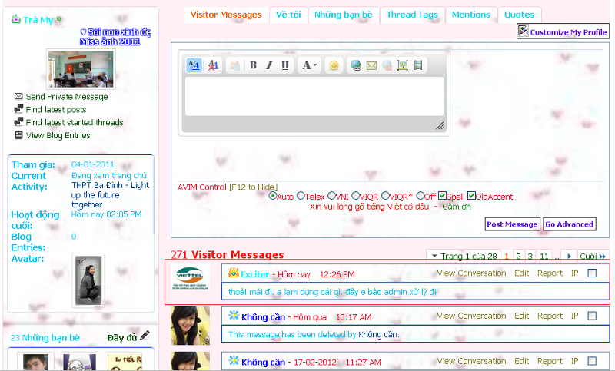The image size is (615, 371).
Task: Click inside the visitor message text area
Action: pos(314,96)
